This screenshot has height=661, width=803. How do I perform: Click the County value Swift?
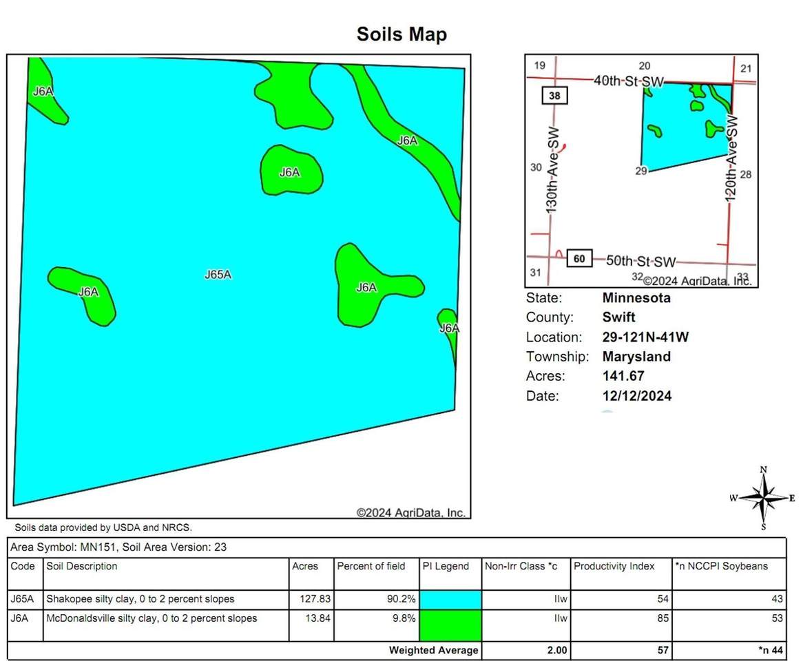point(618,317)
